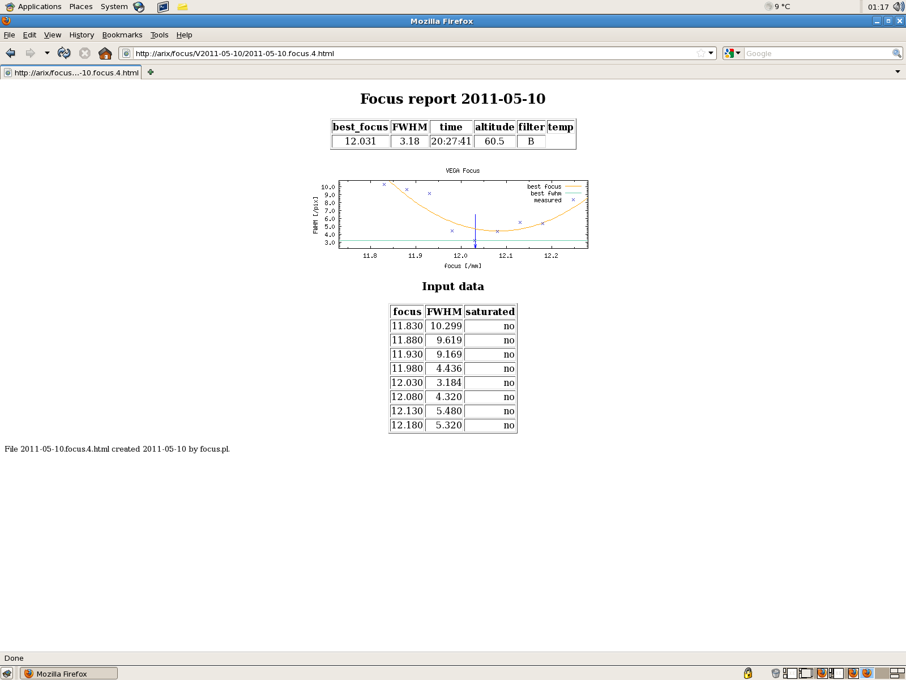This screenshot has height=680, width=906.
Task: Open the File menu
Action: (10, 35)
